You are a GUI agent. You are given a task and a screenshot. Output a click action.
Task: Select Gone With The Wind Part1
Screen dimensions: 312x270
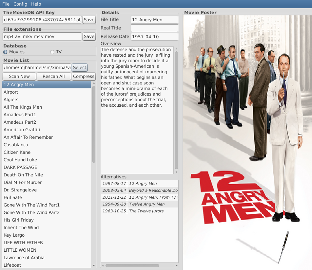point(47,205)
